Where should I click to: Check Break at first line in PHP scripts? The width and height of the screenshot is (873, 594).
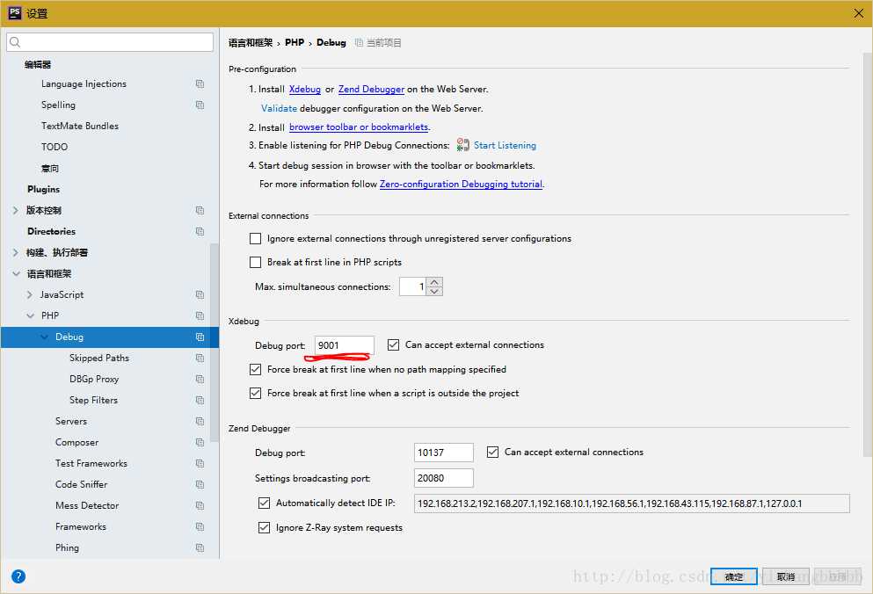[256, 262]
